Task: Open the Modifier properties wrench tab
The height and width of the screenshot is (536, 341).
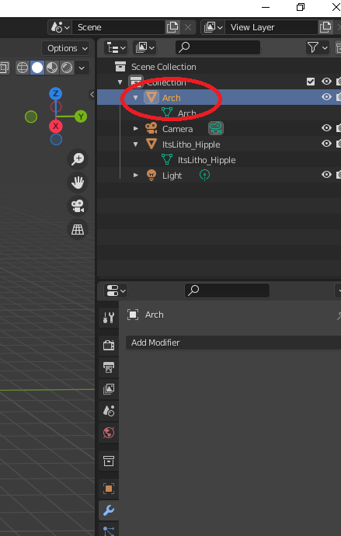Action: coord(109,510)
